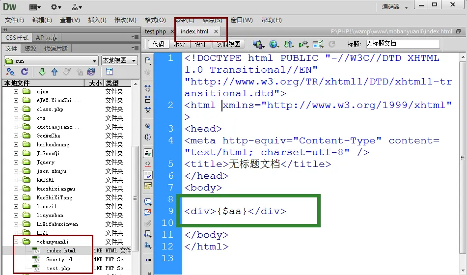Viewport: 467px width, 275px height.
Task: Click the 标题 title input field
Action: click(403, 44)
